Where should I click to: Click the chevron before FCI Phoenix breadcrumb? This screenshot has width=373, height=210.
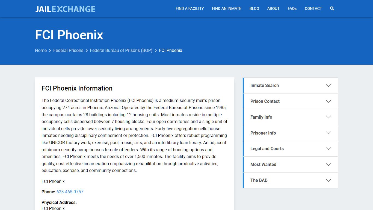tap(156, 51)
